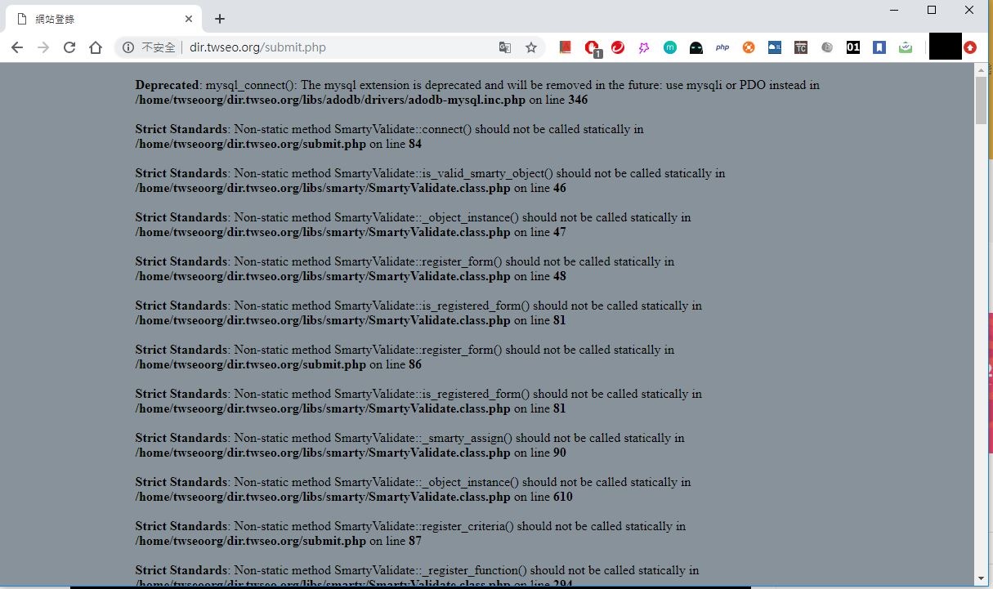The image size is (993, 589).
Task: Click the line number 610
Action: (x=563, y=497)
